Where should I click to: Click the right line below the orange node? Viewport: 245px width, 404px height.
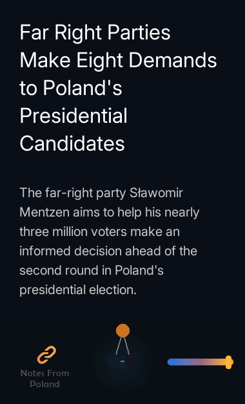pos(127,346)
